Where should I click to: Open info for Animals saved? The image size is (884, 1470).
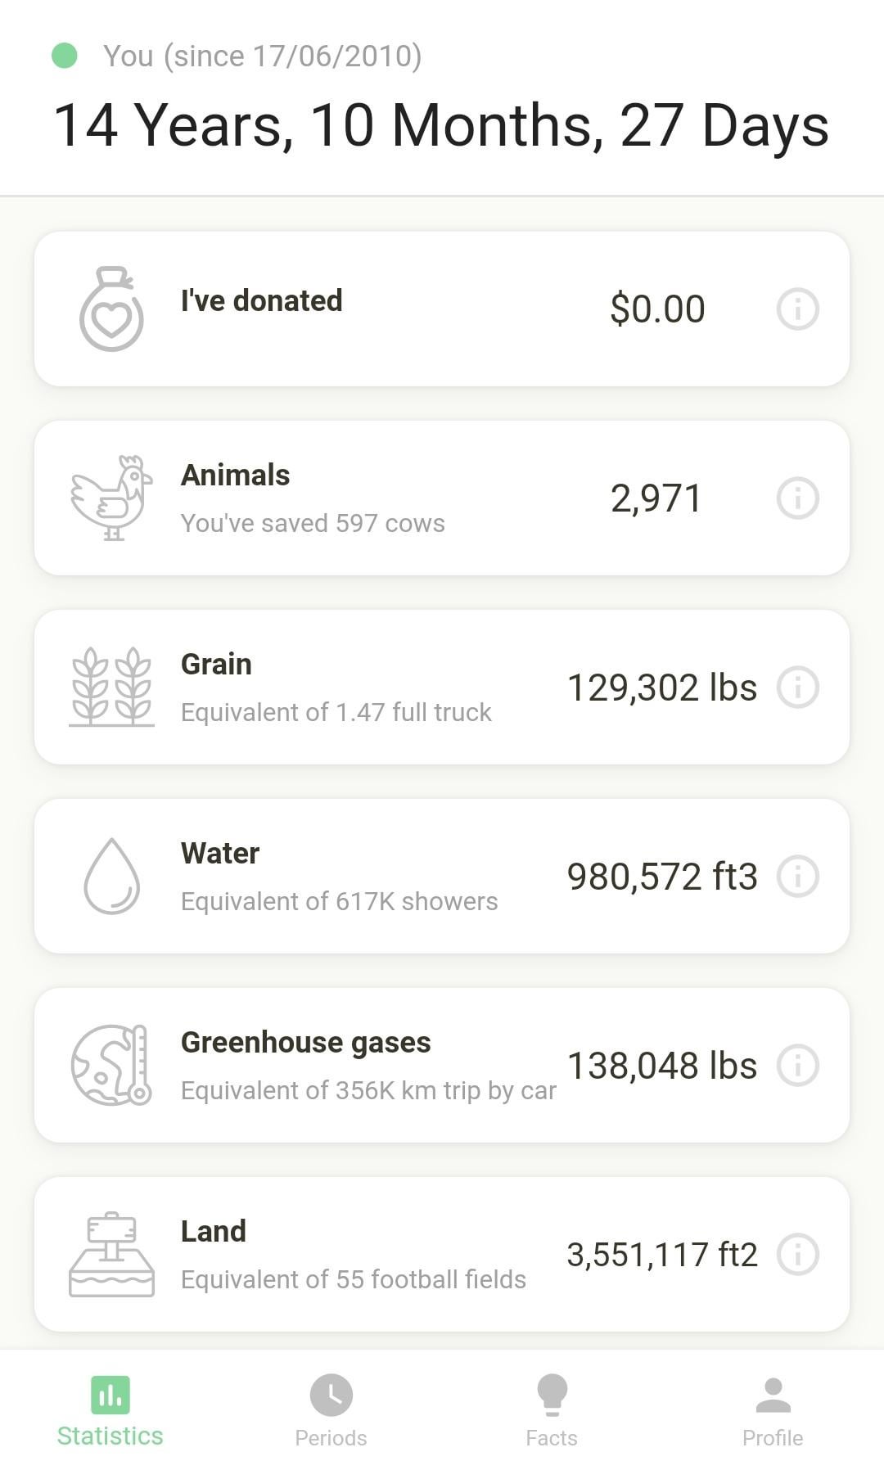click(797, 498)
